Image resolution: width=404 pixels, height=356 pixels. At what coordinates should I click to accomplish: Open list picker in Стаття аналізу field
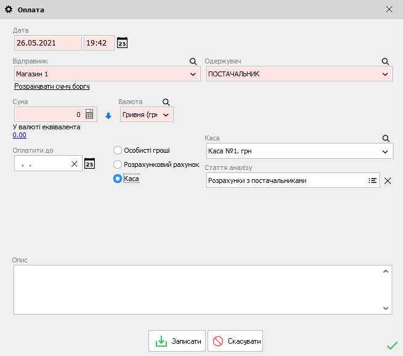(x=373, y=180)
